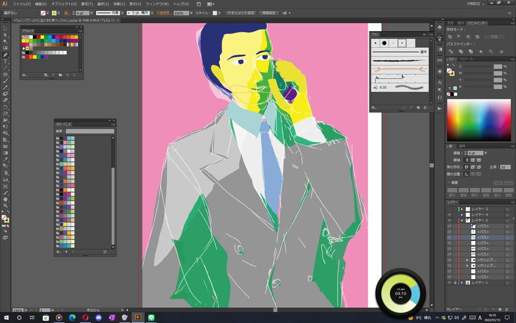Collapse the レイヤー 2 layer tree
Image resolution: width=516 pixels, height=323 pixels.
click(x=461, y=220)
